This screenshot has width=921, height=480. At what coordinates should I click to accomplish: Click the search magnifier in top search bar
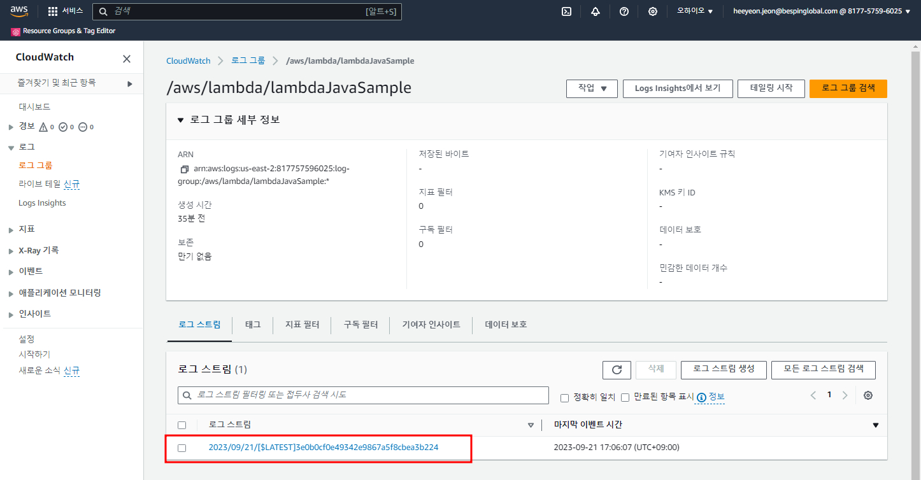point(103,11)
